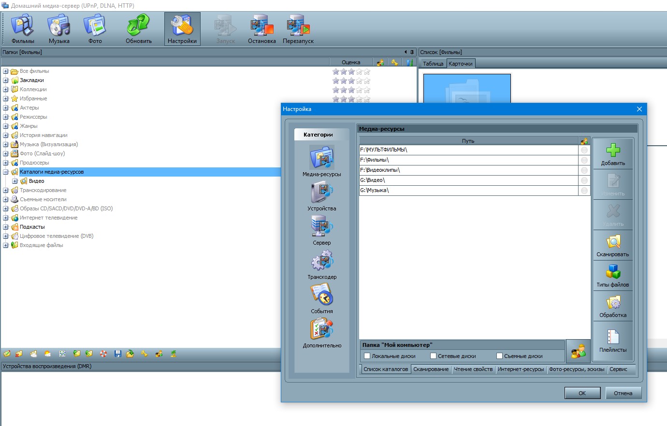
Task: Enable the Локальные диски checkbox
Action: [367, 356]
